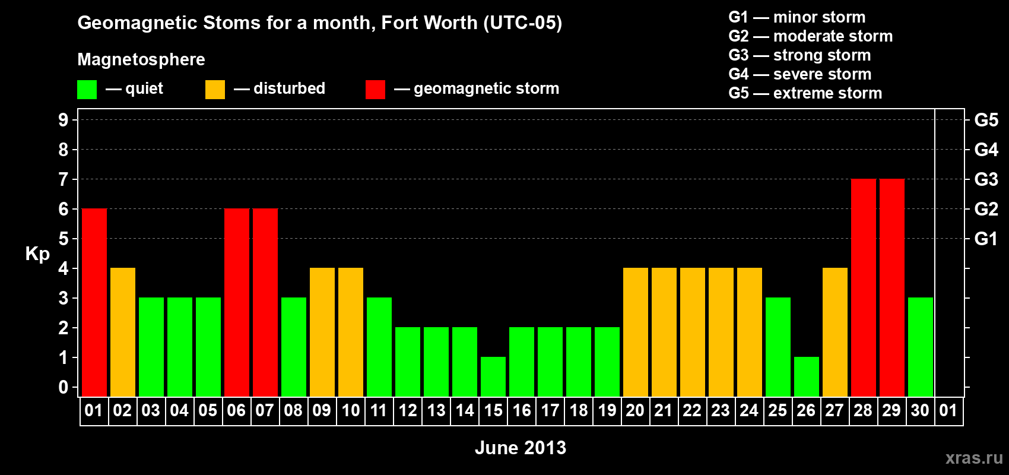Select the green bar for June 03
This screenshot has height=475, width=1009.
click(x=151, y=347)
